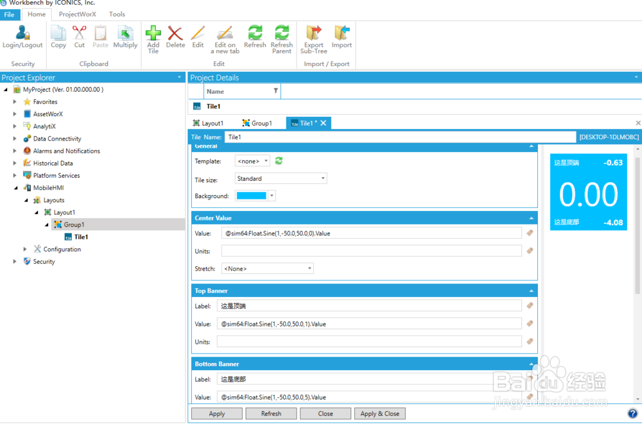Click the Import icon
This screenshot has width=642, height=424.
tap(342, 33)
